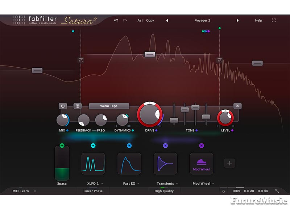This screenshot has height=210, width=290.
Task: Click the redo arrow icon
Action: click(125, 20)
